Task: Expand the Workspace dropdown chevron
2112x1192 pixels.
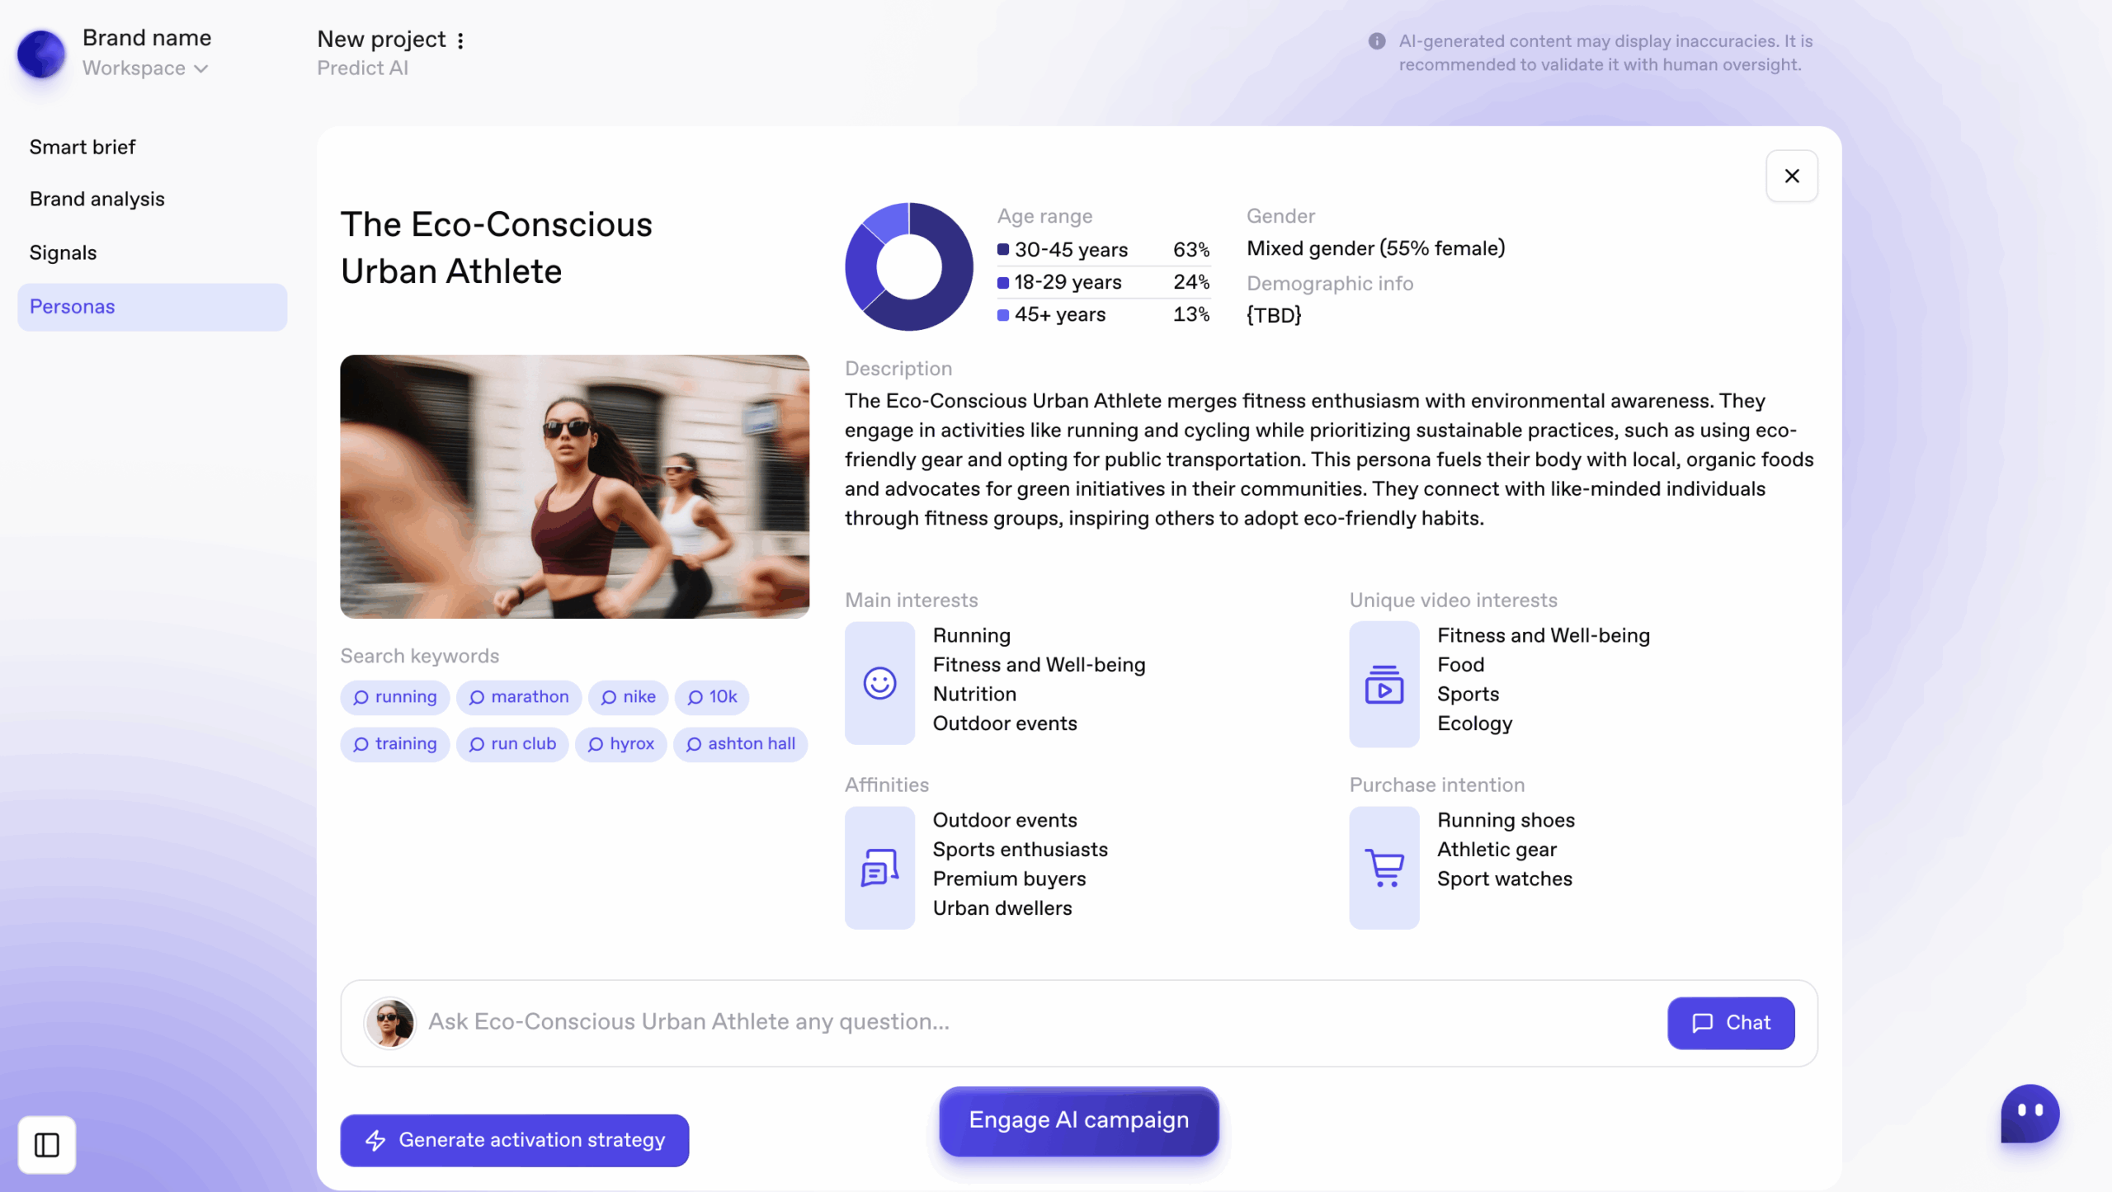Action: click(201, 68)
